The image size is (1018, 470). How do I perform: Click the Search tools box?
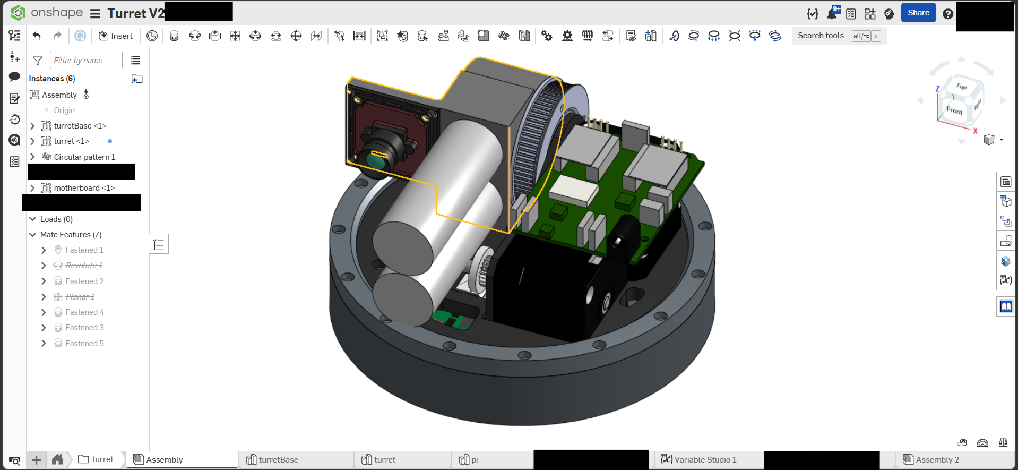(x=839, y=36)
